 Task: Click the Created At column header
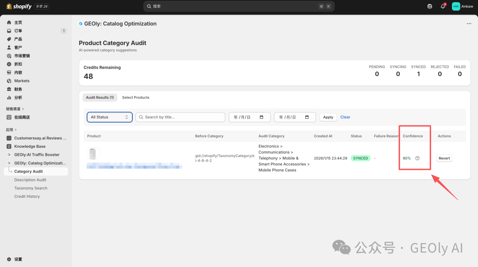(323, 136)
